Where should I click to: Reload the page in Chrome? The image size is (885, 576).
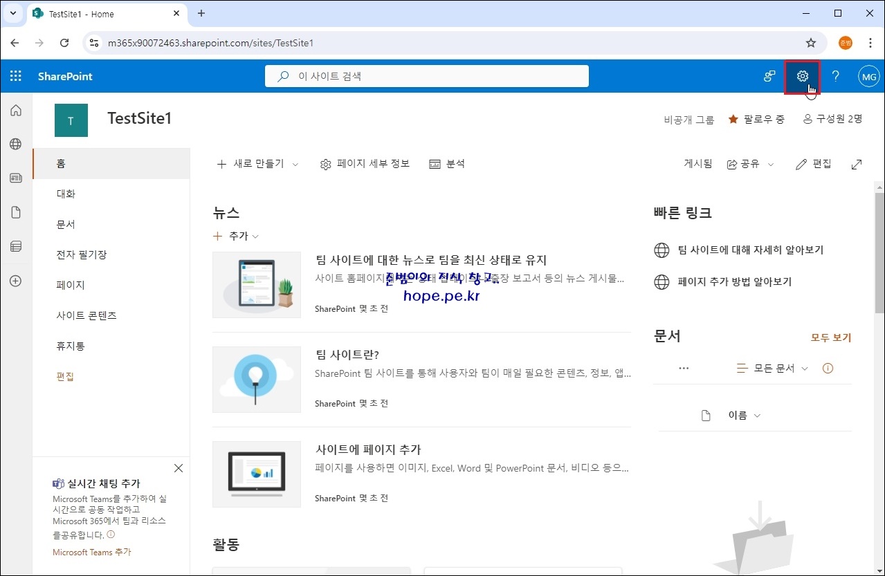click(x=64, y=43)
